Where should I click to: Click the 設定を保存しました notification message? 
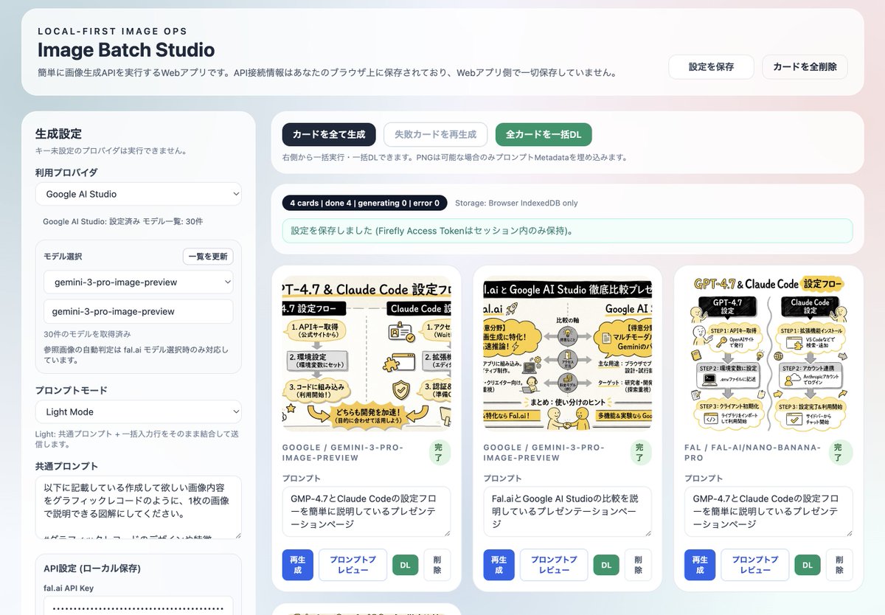567,231
